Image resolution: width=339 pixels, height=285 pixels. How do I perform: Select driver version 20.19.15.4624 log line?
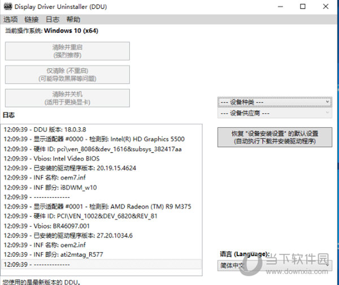point(101,168)
